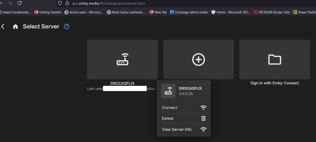This screenshot has height=142, width=316.
Task: Open the Active users - Microsoft bookmark
Action: [83, 12]
